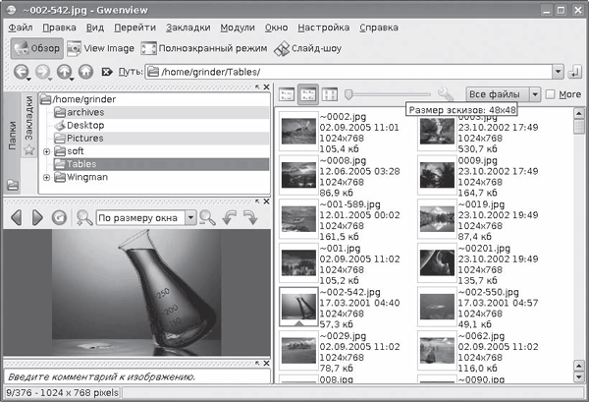Toggle the Обзор browse mode button
Screen dimensions: 589x402
click(x=36, y=47)
